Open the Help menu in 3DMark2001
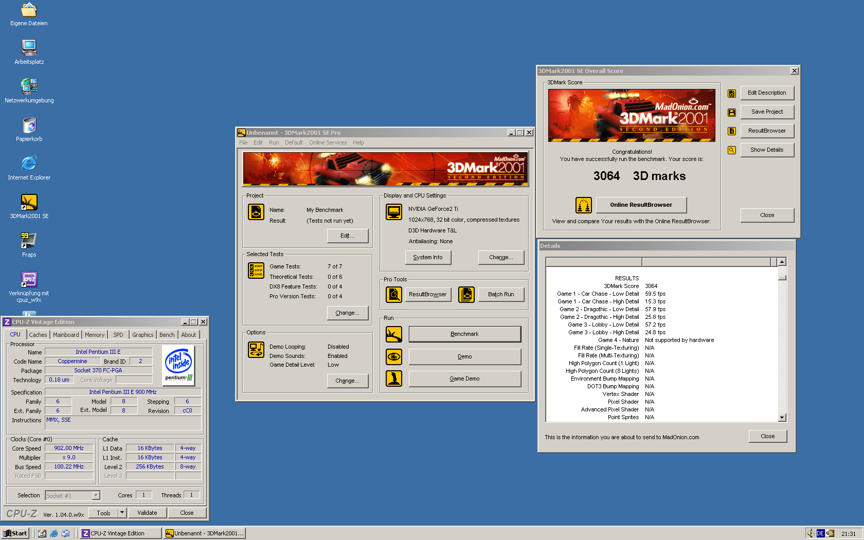Screen dimensions: 864x540 [358, 143]
